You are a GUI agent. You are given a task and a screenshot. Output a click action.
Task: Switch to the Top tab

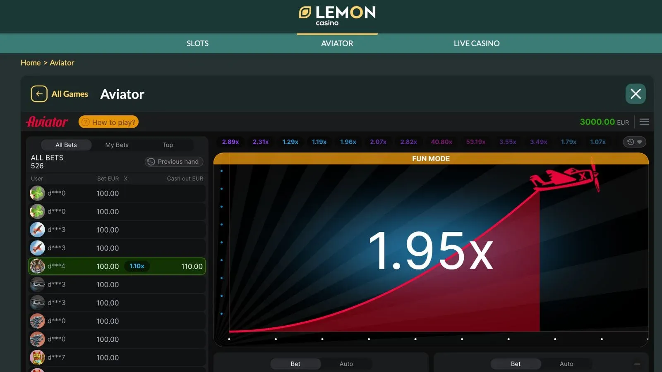click(168, 145)
